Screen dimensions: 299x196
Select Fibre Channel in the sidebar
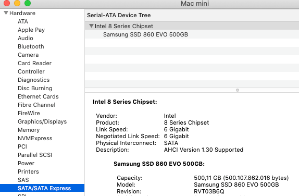[36, 105]
